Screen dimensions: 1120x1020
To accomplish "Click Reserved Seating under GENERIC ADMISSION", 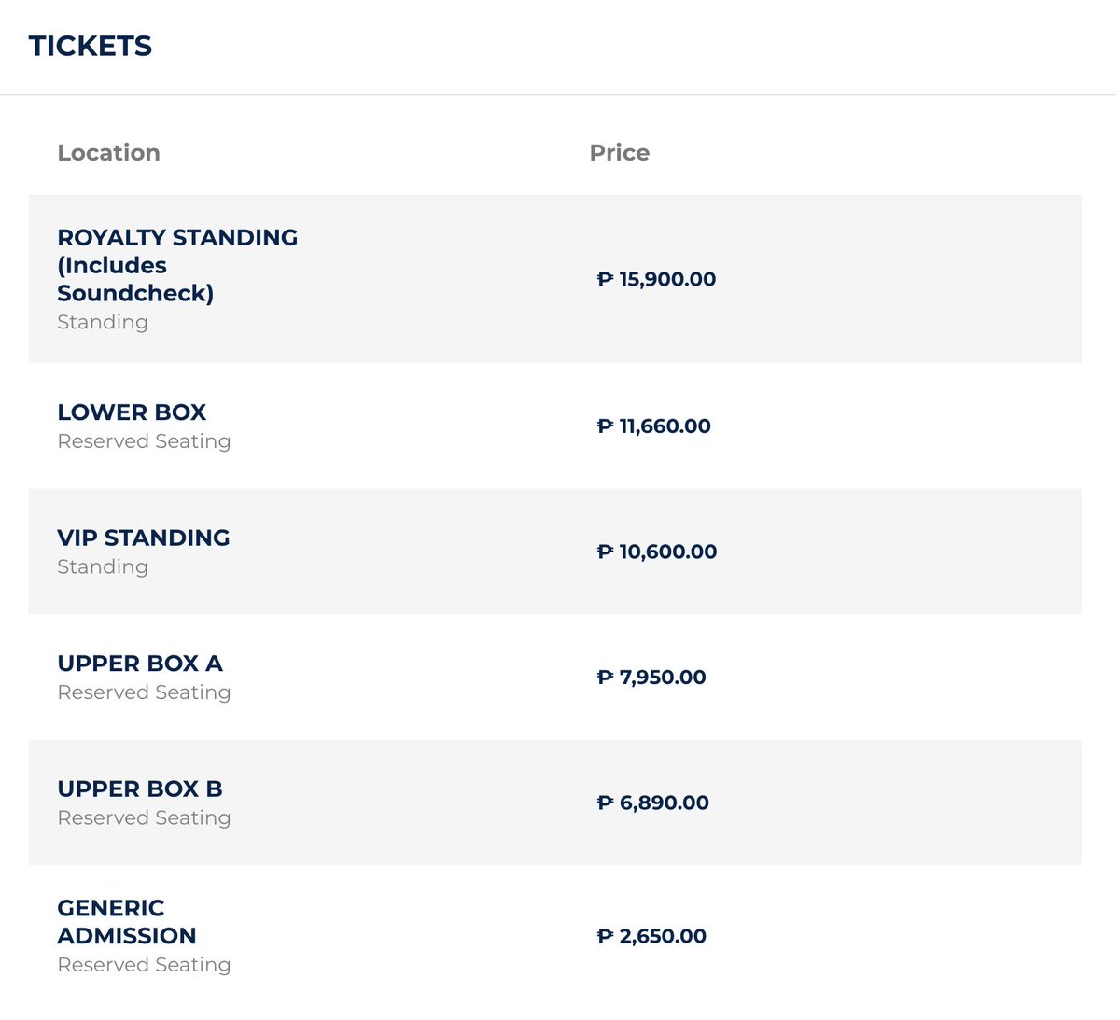I will tap(144, 965).
